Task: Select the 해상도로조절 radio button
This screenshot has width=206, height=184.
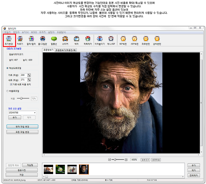Action: [7, 68]
